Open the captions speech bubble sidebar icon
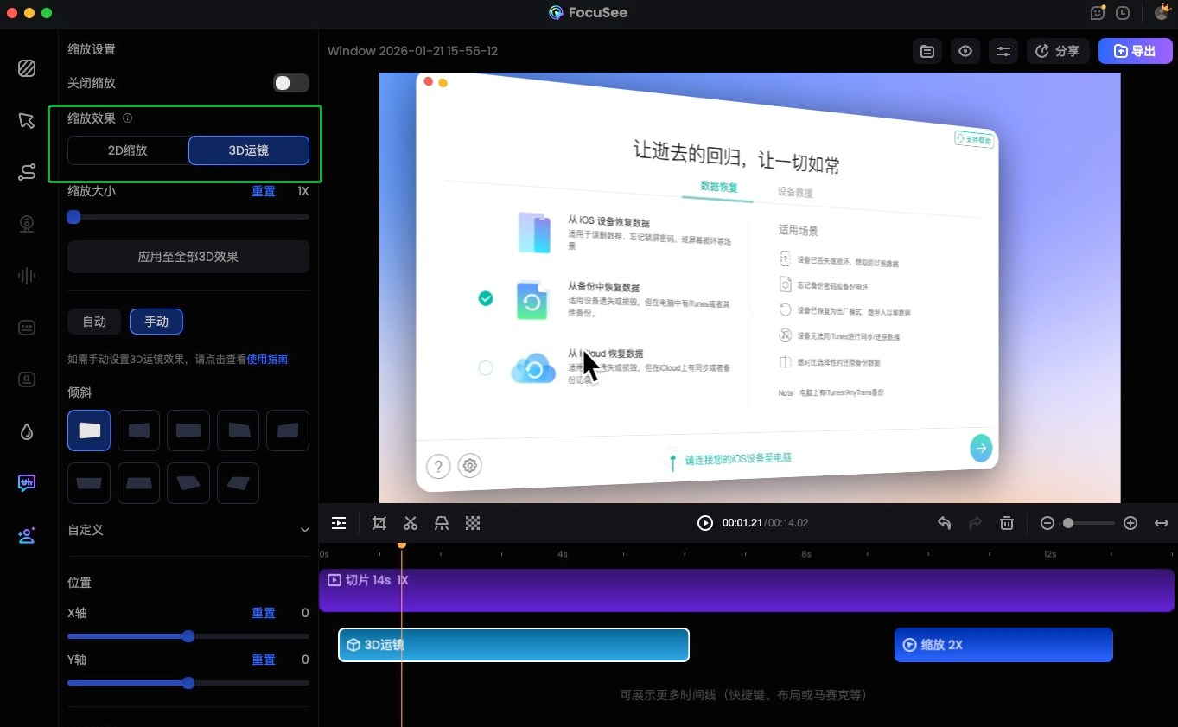This screenshot has width=1178, height=727. pos(27,483)
